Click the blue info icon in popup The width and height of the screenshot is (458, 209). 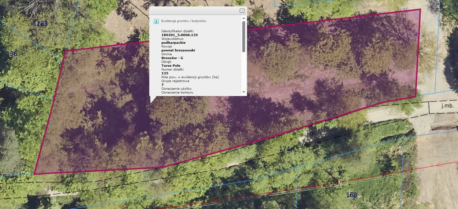click(156, 21)
